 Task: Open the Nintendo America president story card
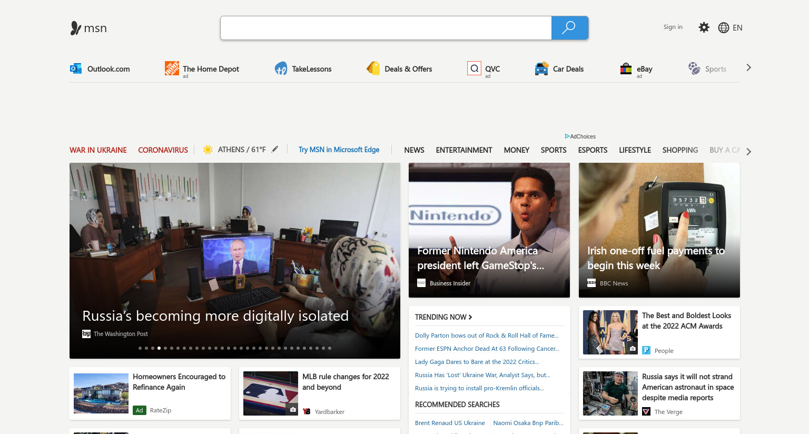[489, 230]
